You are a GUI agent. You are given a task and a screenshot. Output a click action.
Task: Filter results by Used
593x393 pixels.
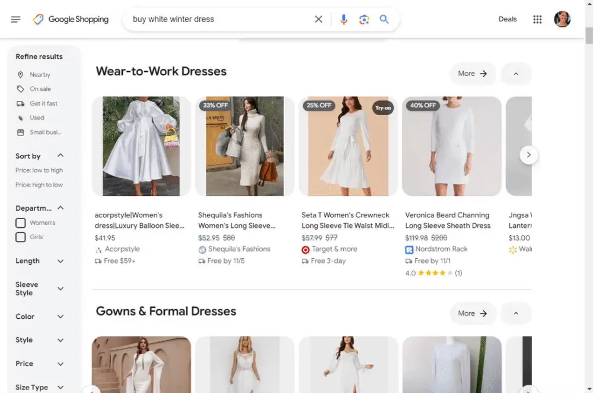pos(37,118)
